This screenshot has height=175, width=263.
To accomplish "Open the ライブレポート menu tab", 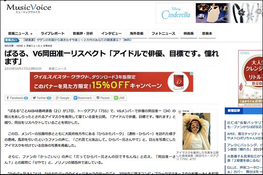I will coord(54,33).
